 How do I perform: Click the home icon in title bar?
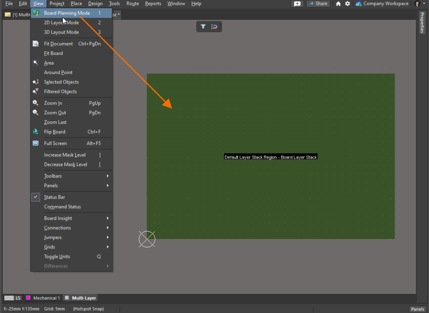click(338, 4)
